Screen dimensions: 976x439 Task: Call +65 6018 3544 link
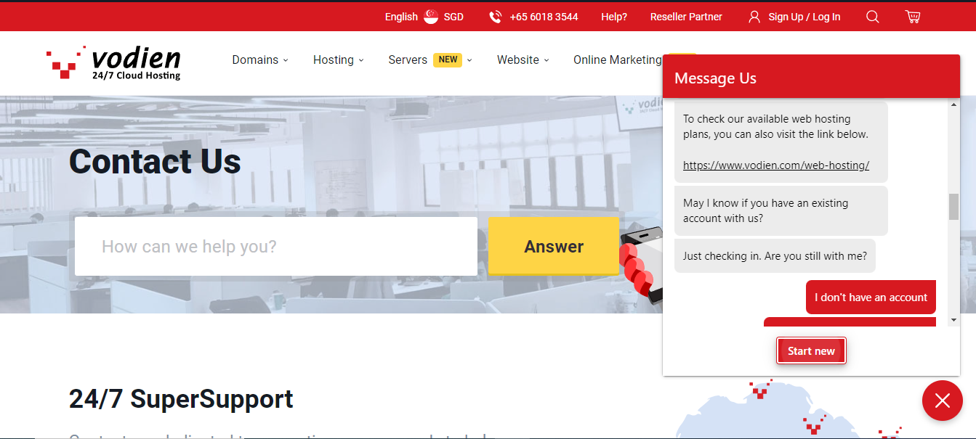click(x=544, y=17)
